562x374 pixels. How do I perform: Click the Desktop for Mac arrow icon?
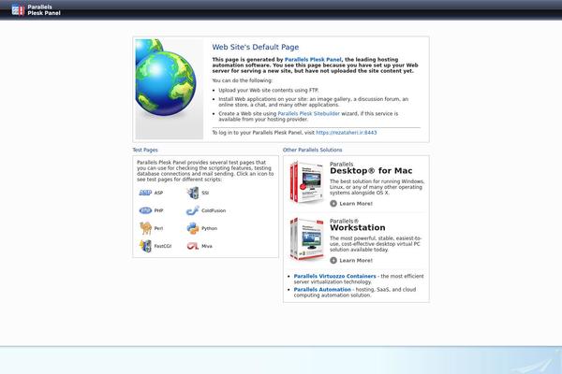click(x=333, y=204)
